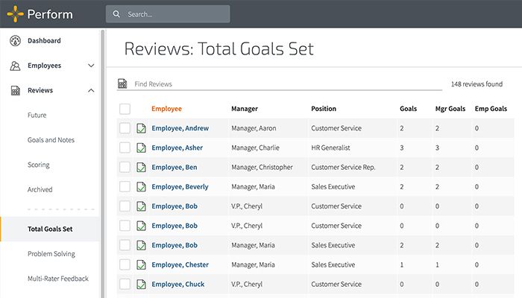Click the Dashboard gauge icon
The width and height of the screenshot is (522, 298).
(x=15, y=41)
